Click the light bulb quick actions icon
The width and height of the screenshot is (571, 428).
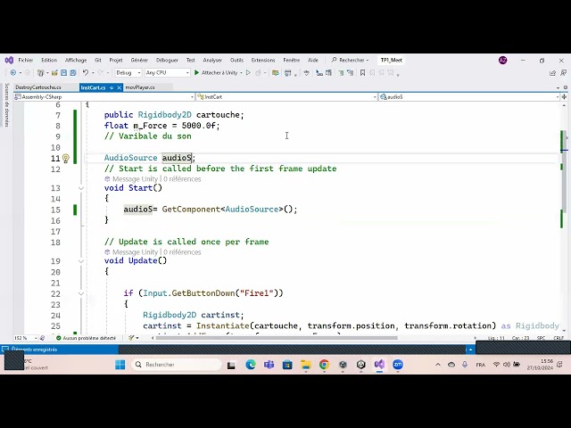[65, 159]
